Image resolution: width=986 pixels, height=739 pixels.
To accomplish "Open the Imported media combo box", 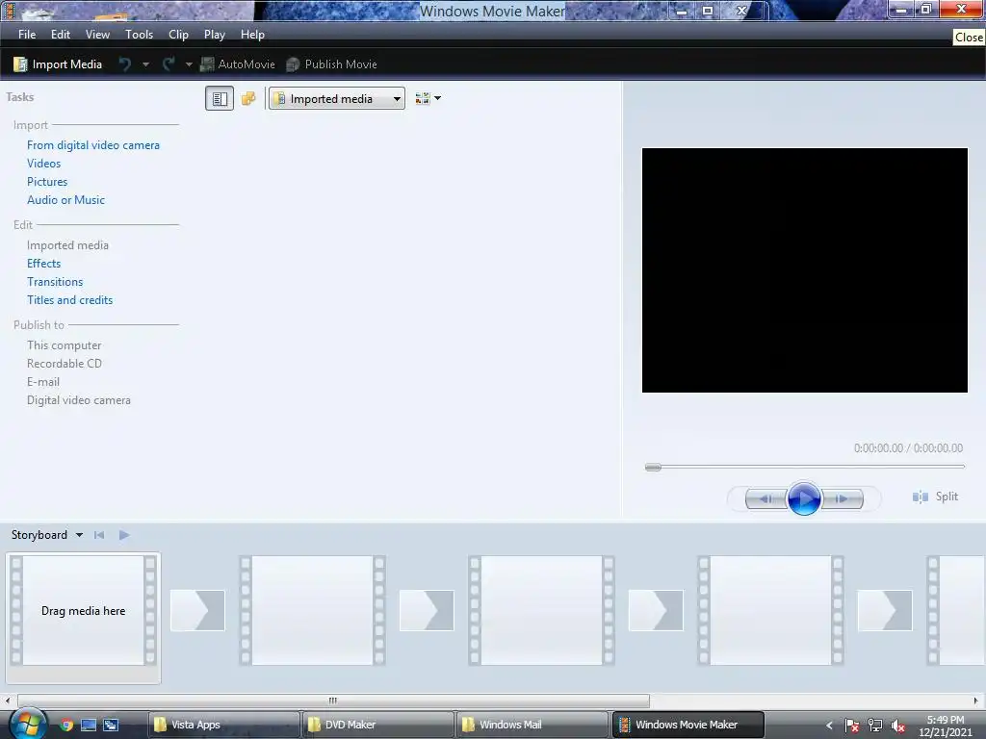I will click(x=336, y=99).
